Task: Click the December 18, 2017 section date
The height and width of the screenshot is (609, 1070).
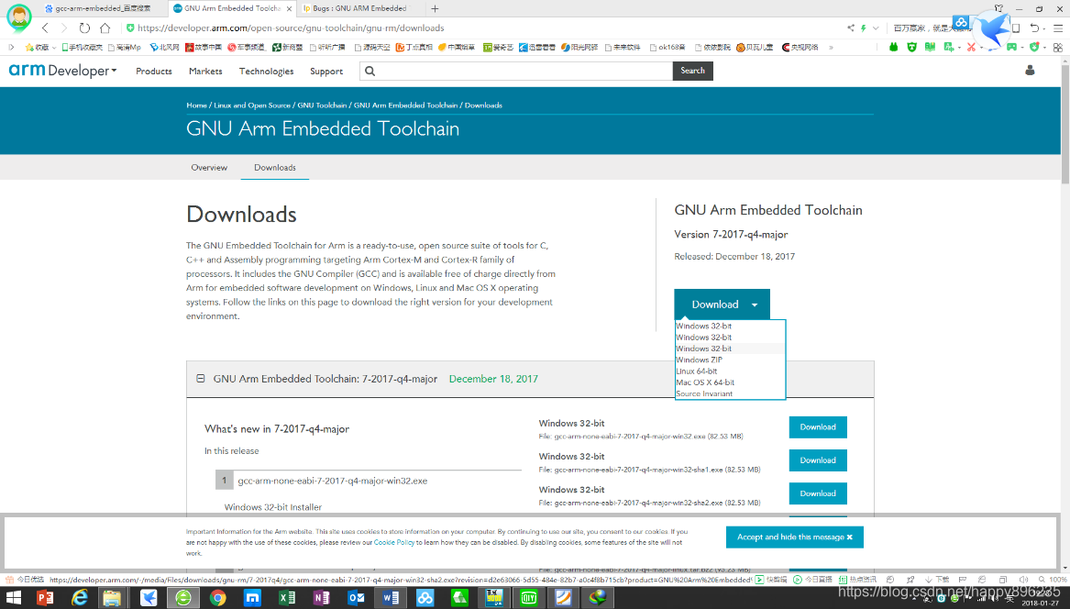Action: pyautogui.click(x=493, y=379)
